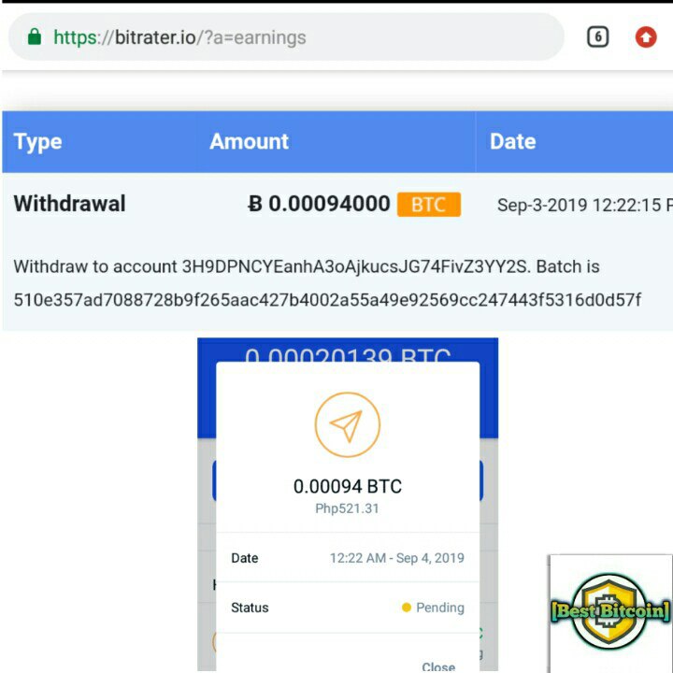Click the yellow Pending status dot
The image size is (673, 673).
[x=406, y=608]
